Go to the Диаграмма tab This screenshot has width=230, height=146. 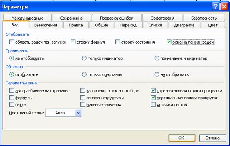pos(184,25)
